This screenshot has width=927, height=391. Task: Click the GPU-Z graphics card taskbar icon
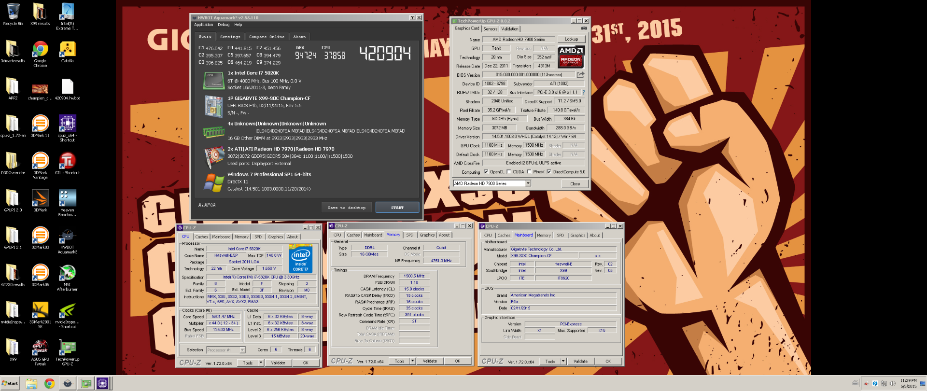tap(86, 383)
